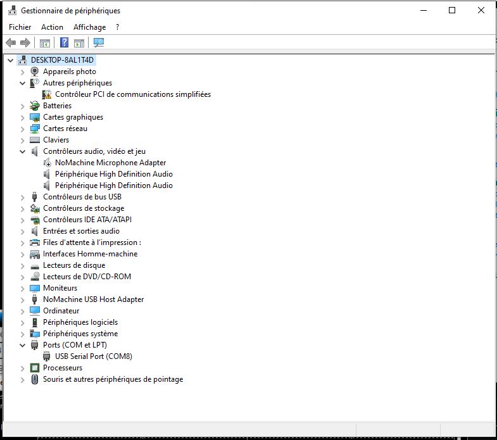Collapse the DESKTOP-8AL1T4D root node

[11, 60]
